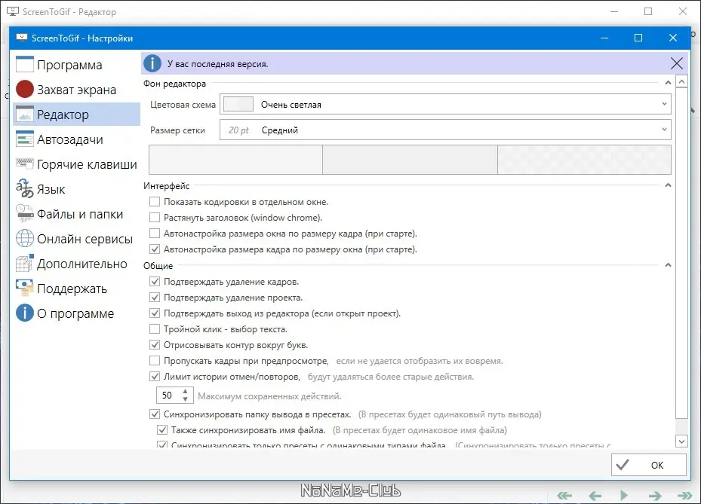Toggle 'Отрисовывать контур вокруг букв' checkbox
Image resolution: width=701 pixels, height=504 pixels.
coord(155,345)
